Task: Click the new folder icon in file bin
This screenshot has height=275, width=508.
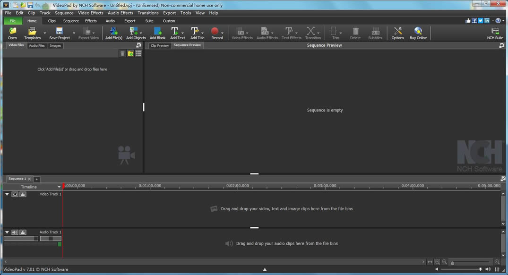Action: pyautogui.click(x=130, y=53)
